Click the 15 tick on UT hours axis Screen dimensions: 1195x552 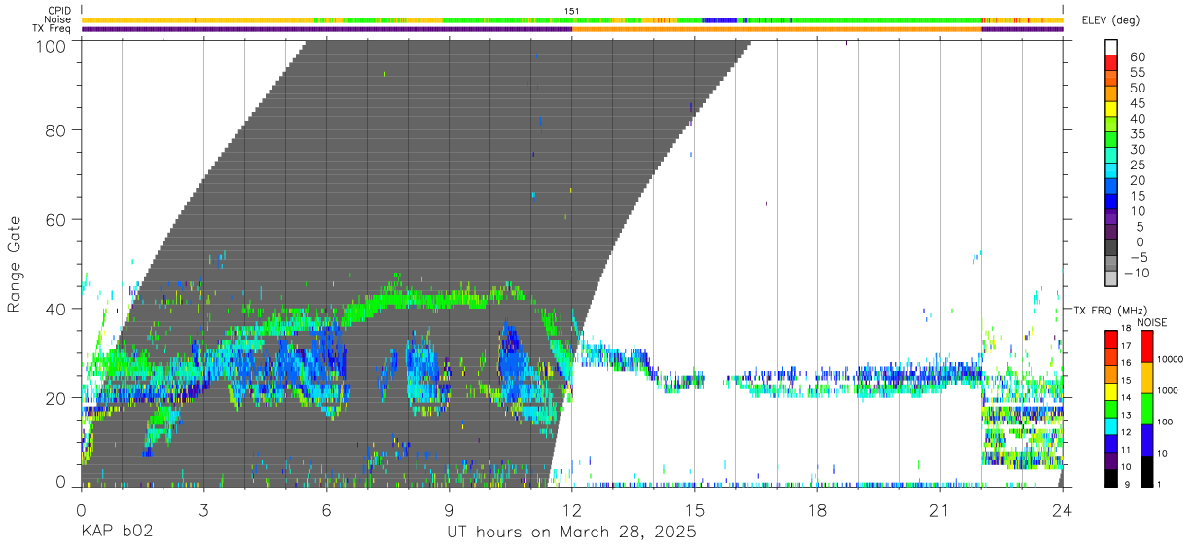[x=695, y=509]
